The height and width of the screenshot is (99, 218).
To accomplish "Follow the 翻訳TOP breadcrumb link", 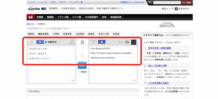I will tap(30, 24).
